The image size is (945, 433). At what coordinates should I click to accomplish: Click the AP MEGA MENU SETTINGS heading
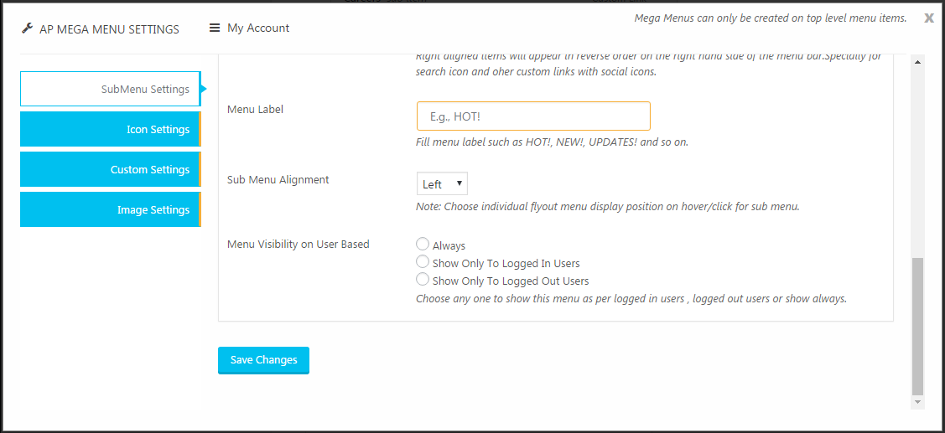(109, 29)
